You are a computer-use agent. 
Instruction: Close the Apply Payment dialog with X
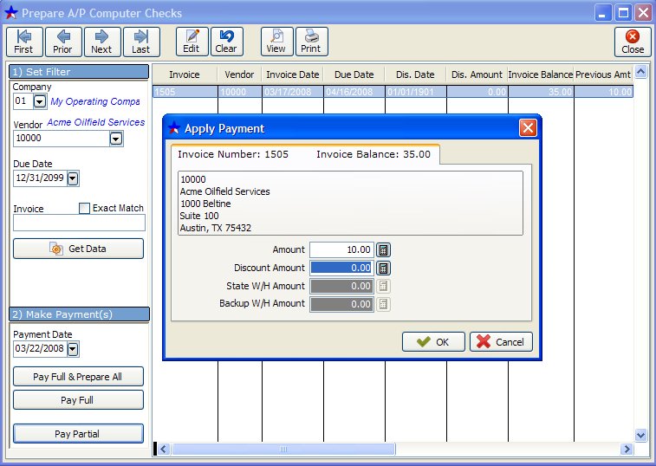[x=528, y=127]
